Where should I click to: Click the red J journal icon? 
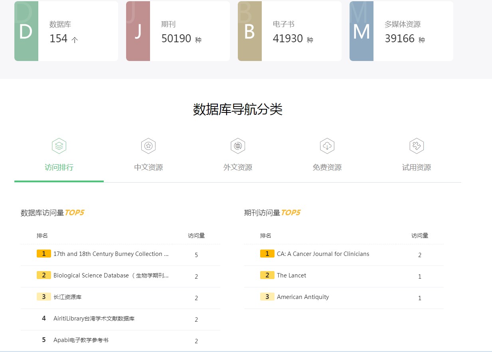138,31
